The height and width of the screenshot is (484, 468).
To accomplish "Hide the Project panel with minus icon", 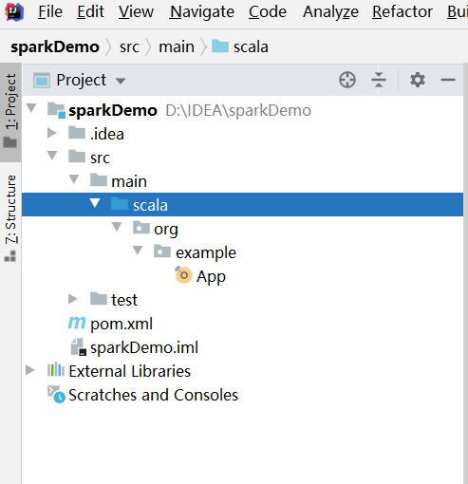I will tap(448, 80).
